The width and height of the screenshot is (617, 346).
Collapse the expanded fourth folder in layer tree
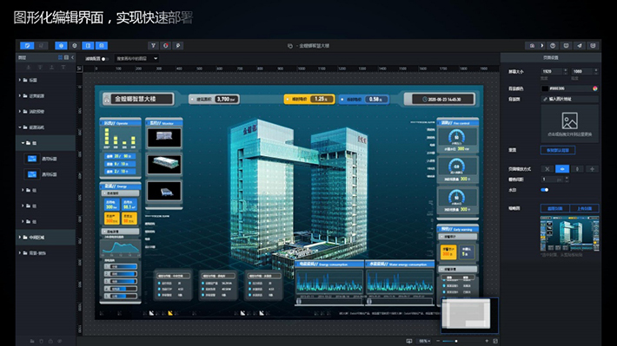point(20,127)
